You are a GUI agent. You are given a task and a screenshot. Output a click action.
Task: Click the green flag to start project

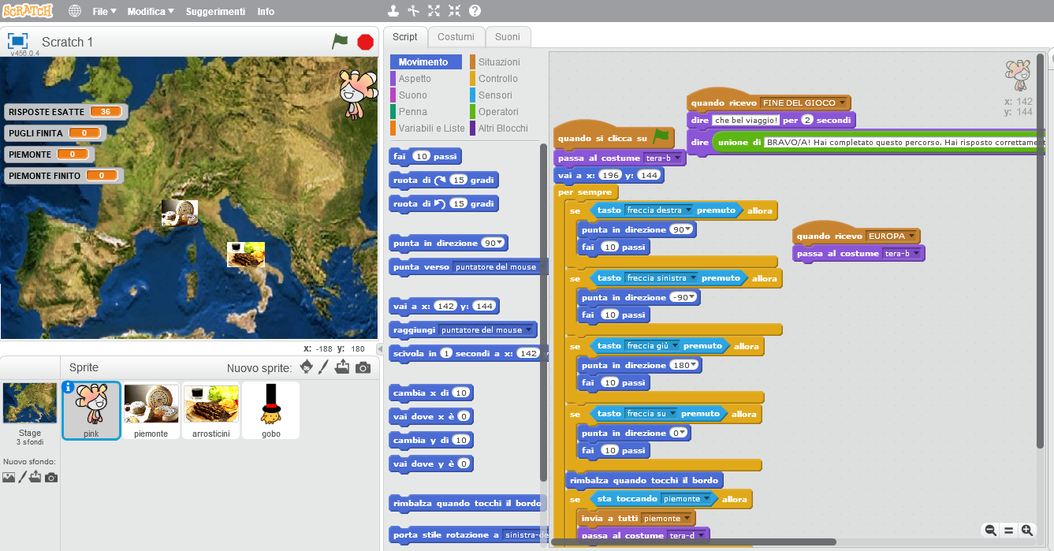click(340, 42)
